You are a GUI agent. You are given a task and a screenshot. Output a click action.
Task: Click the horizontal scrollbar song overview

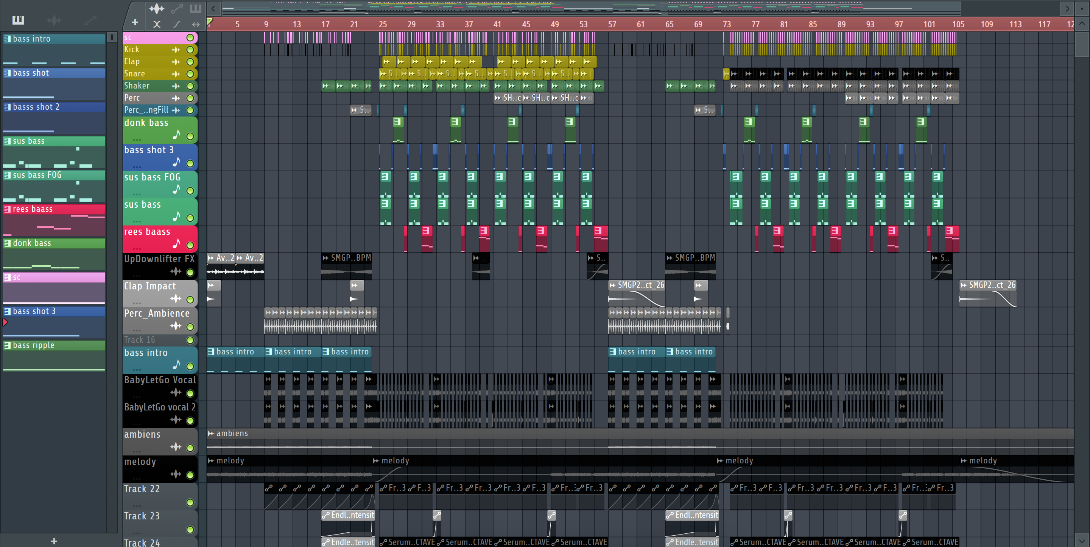591,8
